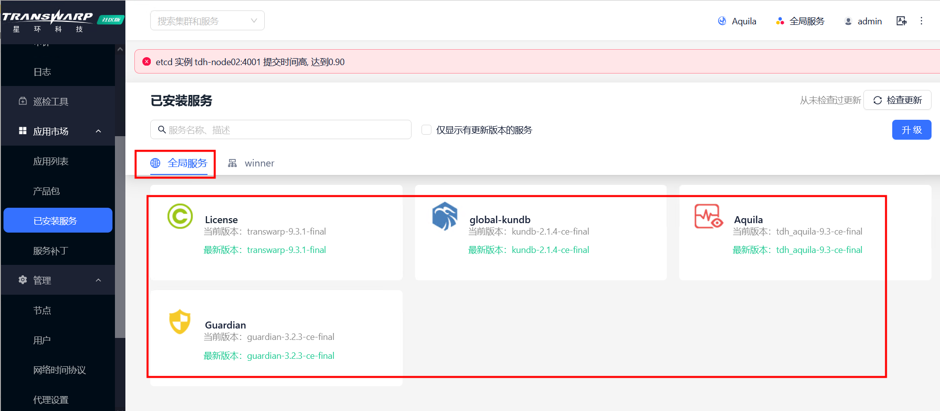The height and width of the screenshot is (411, 940).
Task: Click the 已安装服务 page heading
Action: (x=181, y=100)
